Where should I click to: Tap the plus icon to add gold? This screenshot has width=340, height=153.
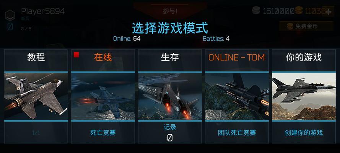(x=328, y=11)
